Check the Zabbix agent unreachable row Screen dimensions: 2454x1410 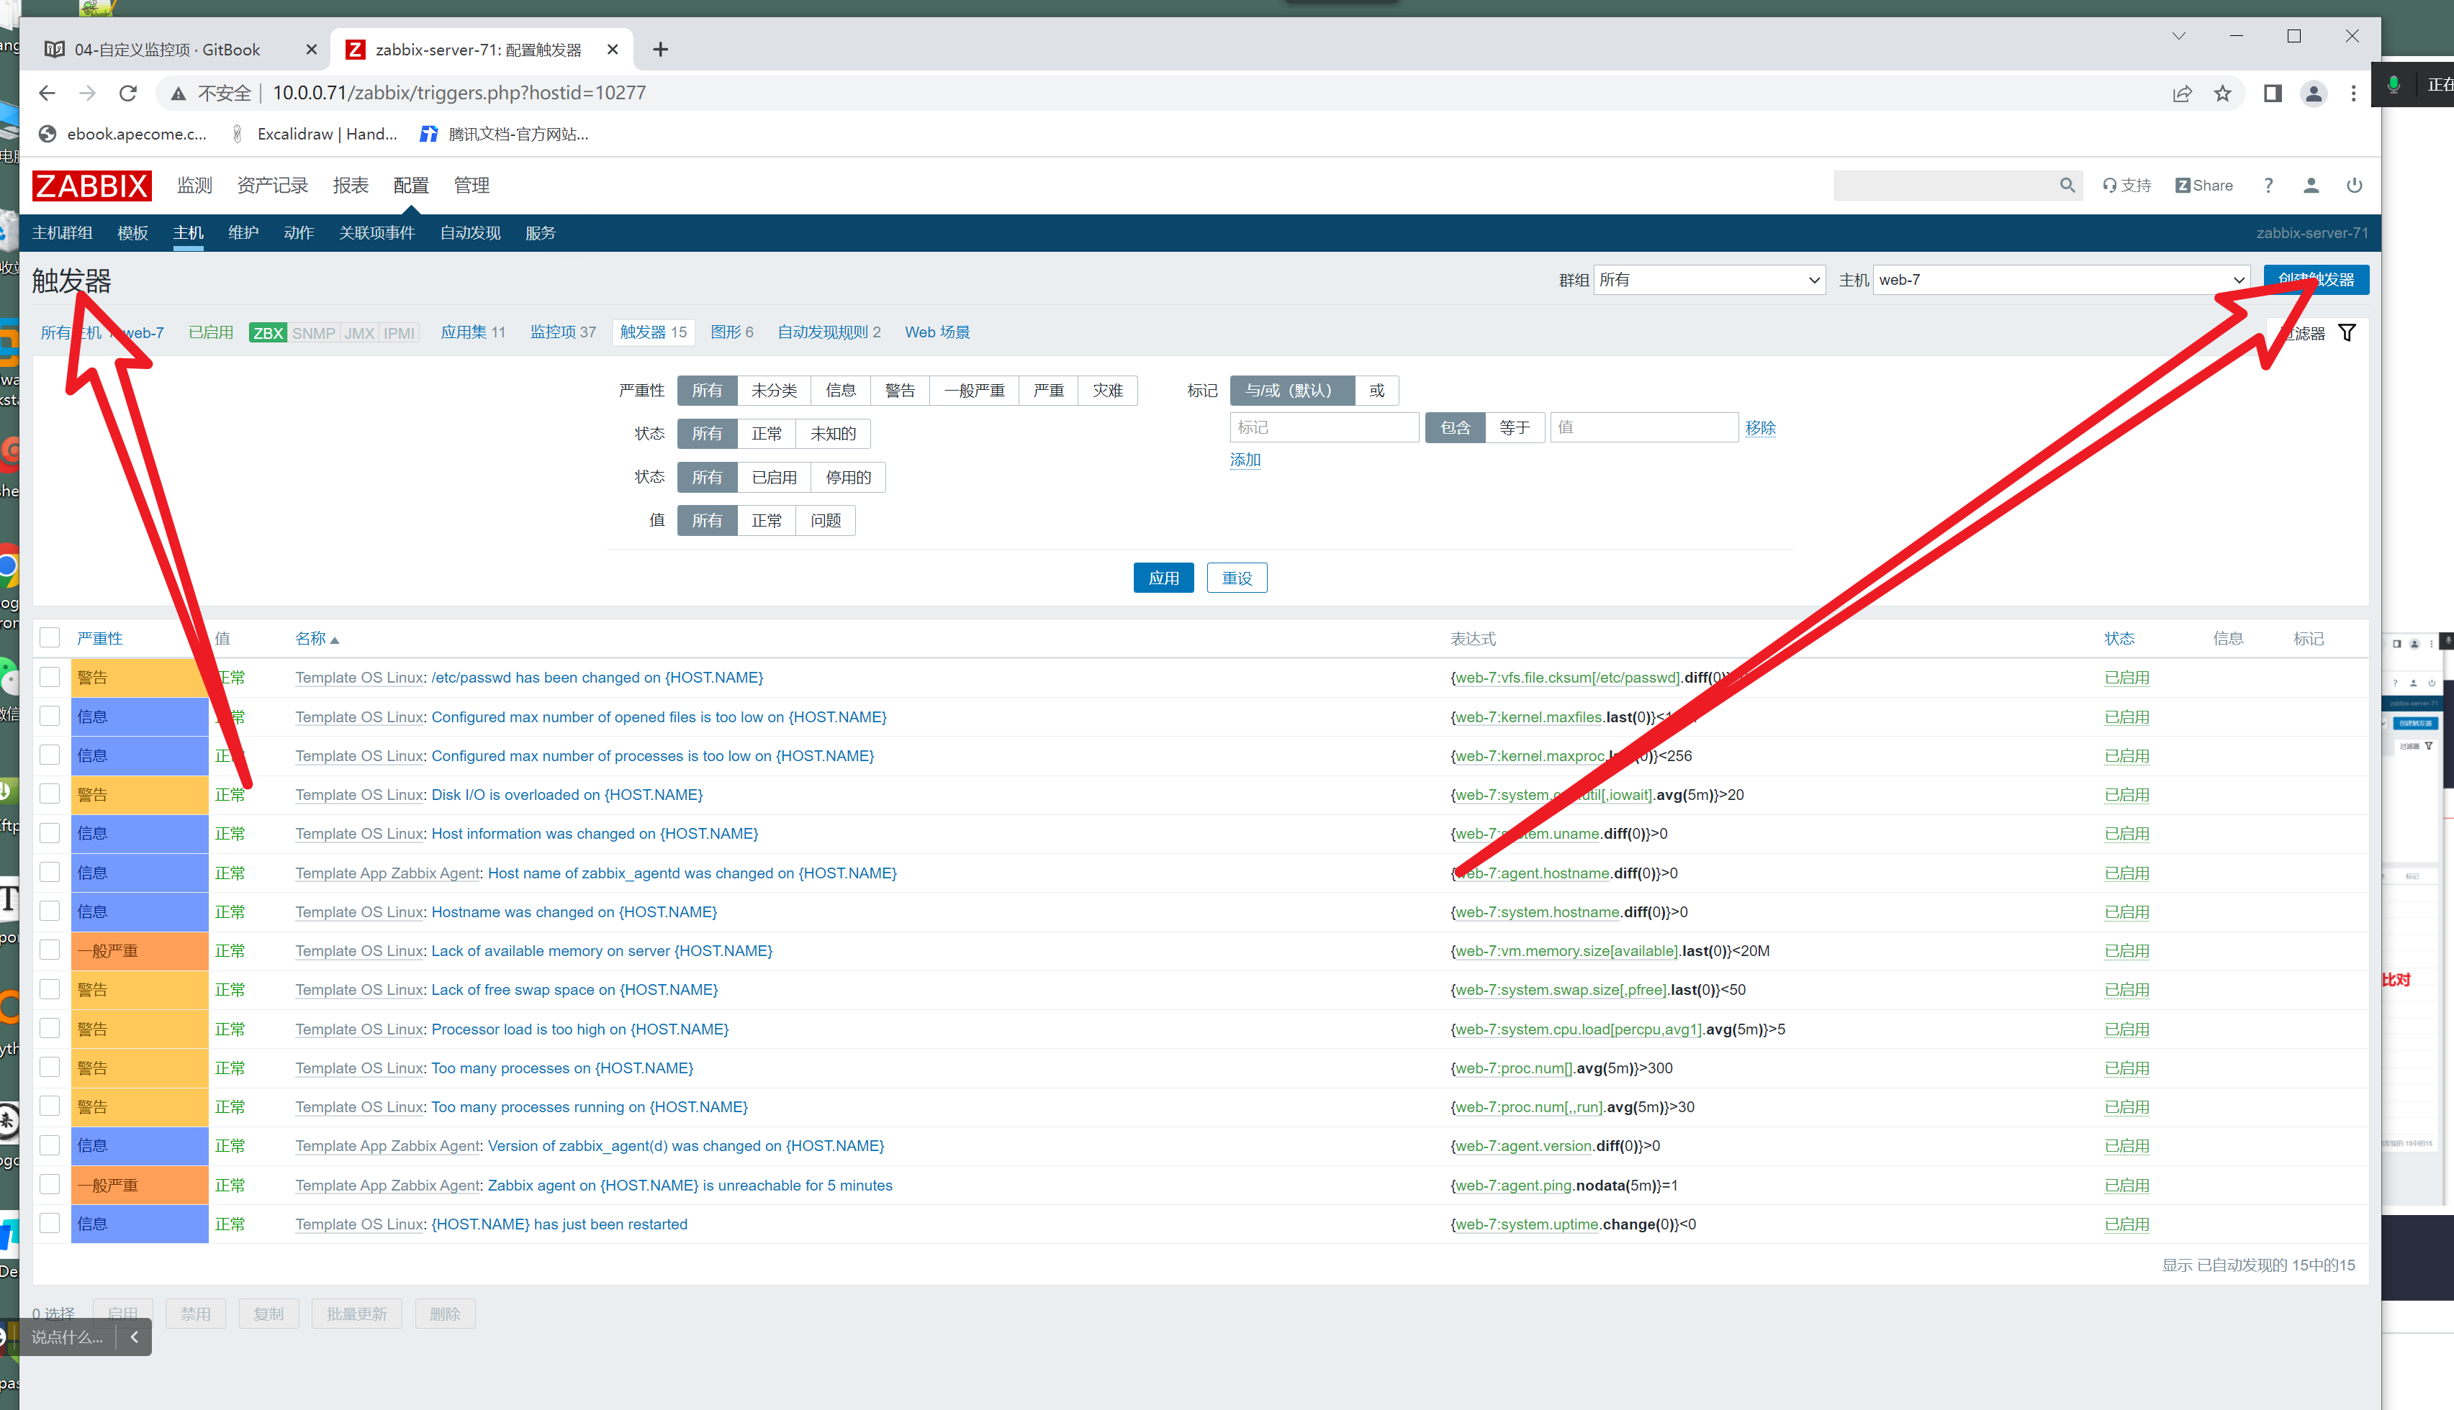click(50, 1184)
